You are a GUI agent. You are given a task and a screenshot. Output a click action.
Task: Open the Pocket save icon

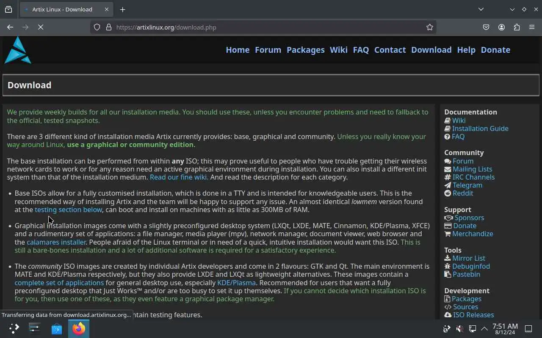(486, 27)
